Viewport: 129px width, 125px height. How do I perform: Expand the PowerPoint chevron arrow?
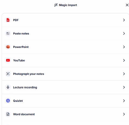pos(124,47)
